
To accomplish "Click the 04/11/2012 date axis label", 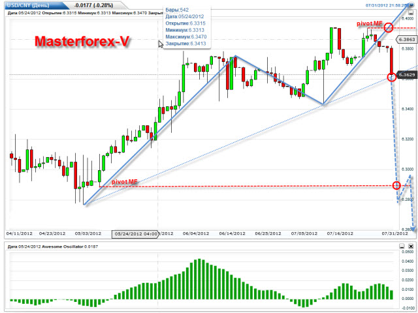I will pyautogui.click(x=19, y=233).
